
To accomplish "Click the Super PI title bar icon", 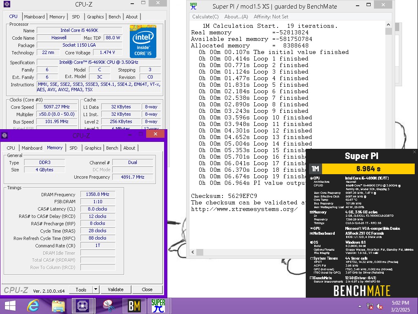I will click(x=193, y=6).
